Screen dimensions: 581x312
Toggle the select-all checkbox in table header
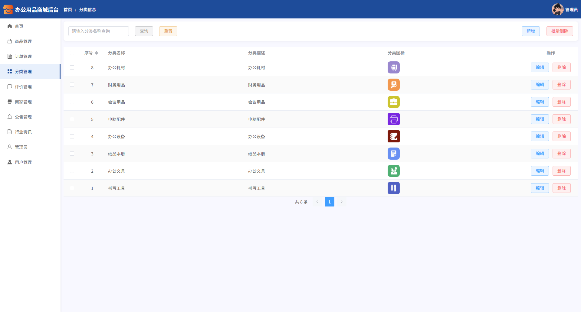tap(72, 53)
